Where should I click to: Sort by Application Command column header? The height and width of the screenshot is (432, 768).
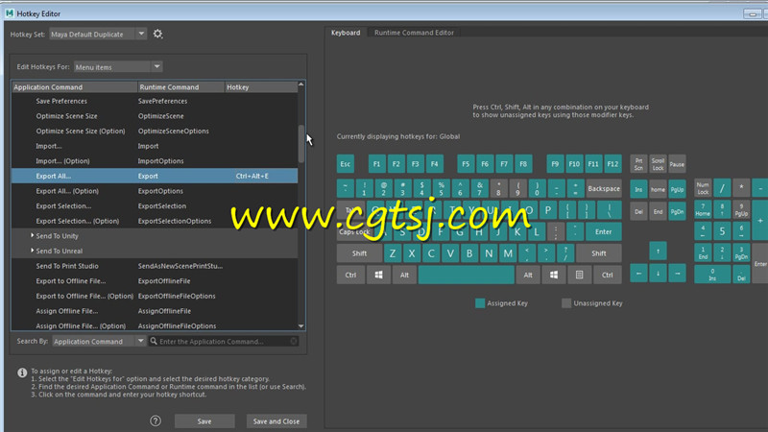pyautogui.click(x=75, y=87)
